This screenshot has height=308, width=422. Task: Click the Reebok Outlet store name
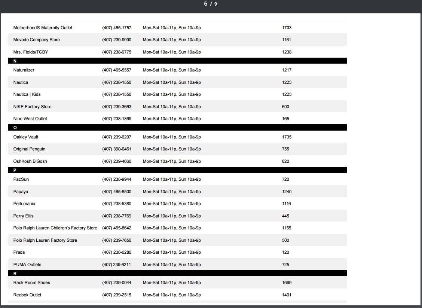[x=27, y=295]
